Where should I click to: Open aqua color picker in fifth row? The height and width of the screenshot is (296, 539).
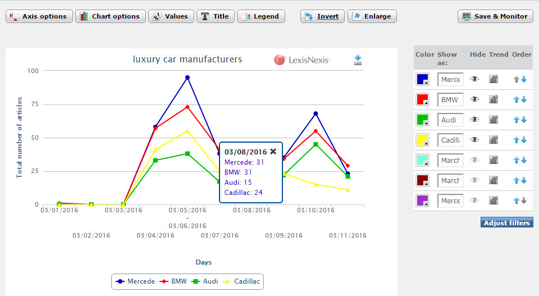[x=422, y=160]
